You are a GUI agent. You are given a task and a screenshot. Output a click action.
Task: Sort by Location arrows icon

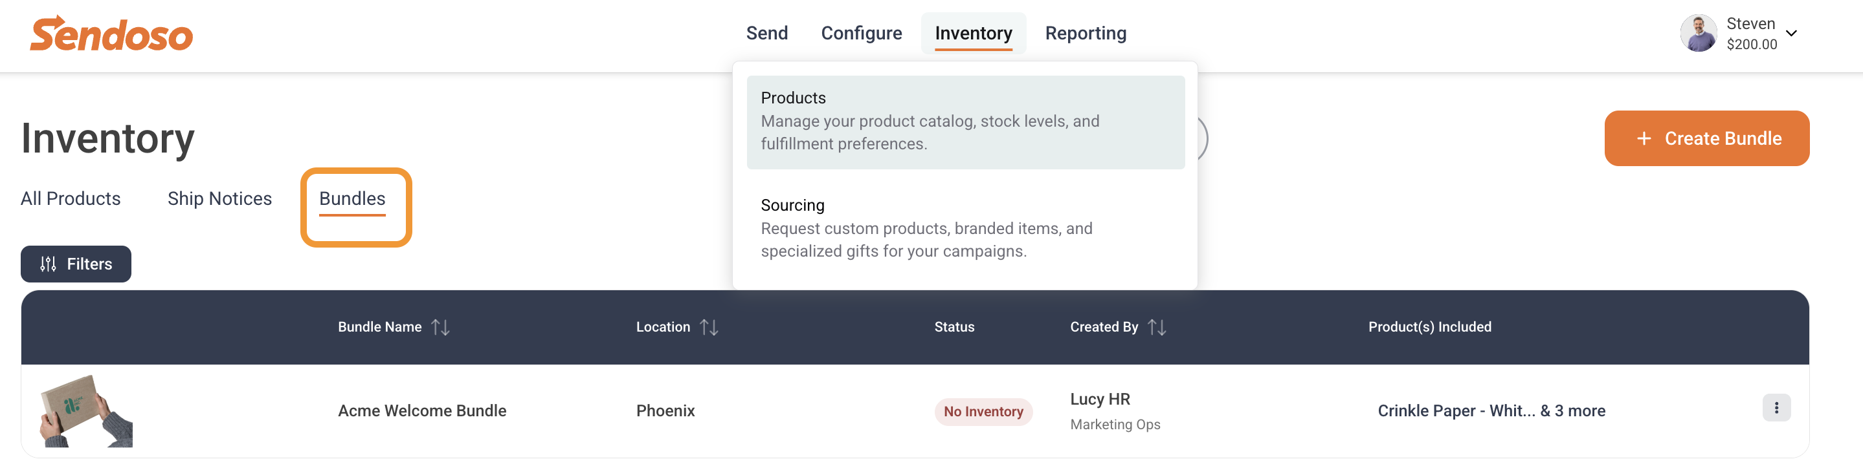click(x=709, y=327)
